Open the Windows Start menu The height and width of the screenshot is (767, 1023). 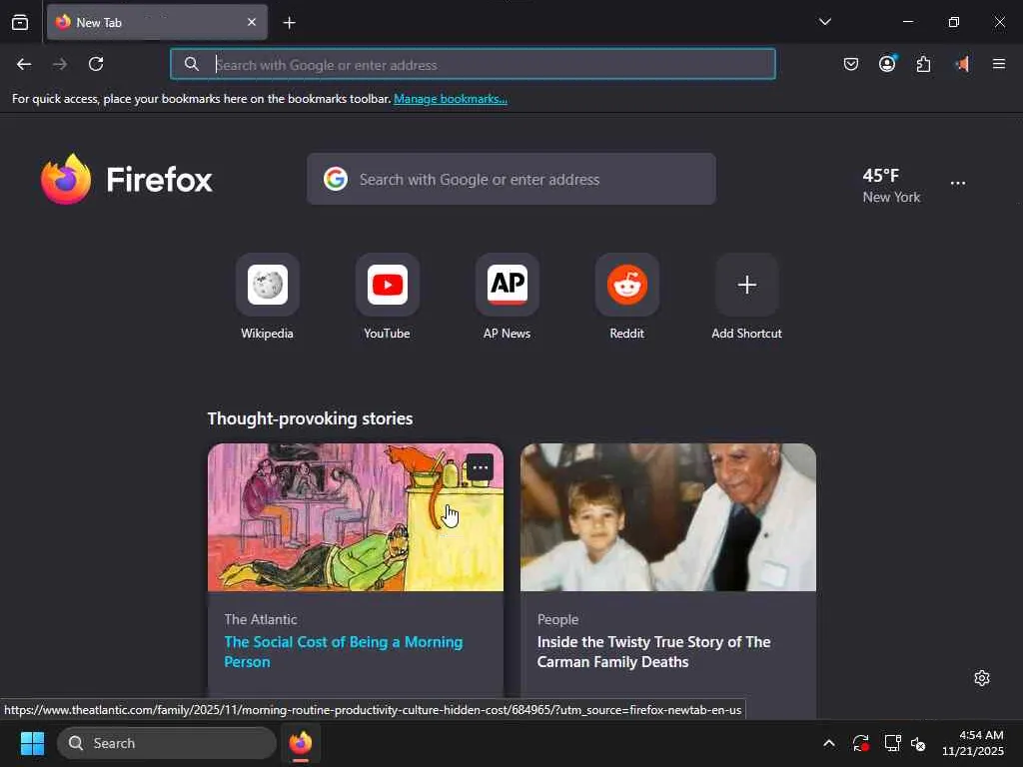point(32,743)
